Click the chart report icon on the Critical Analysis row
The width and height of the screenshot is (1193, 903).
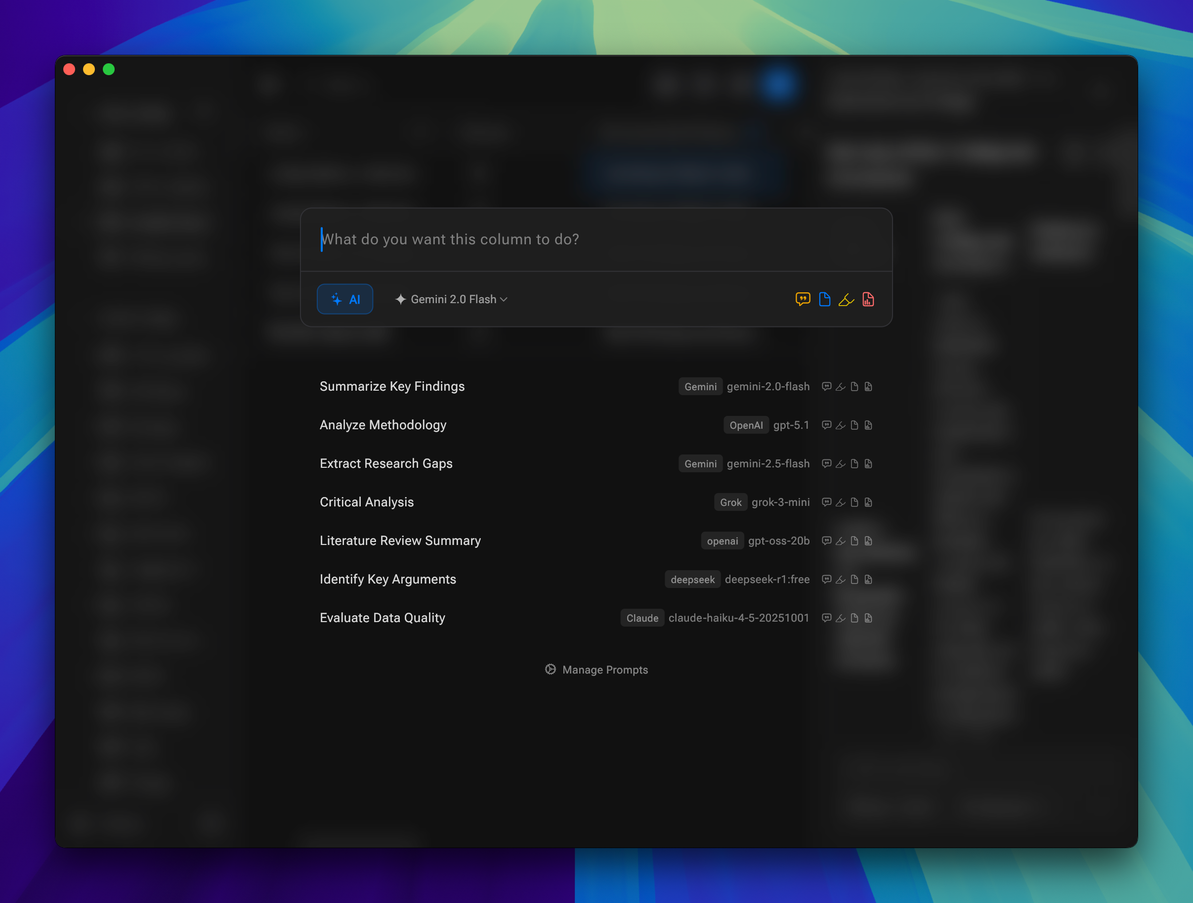pyautogui.click(x=868, y=502)
